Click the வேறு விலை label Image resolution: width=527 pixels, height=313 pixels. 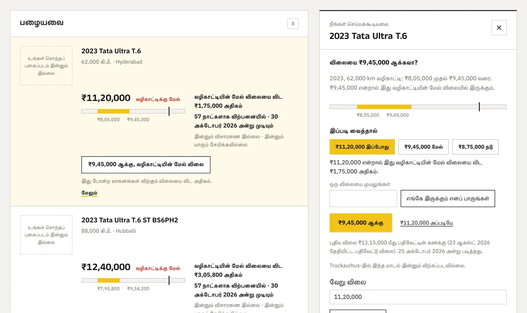point(348,282)
